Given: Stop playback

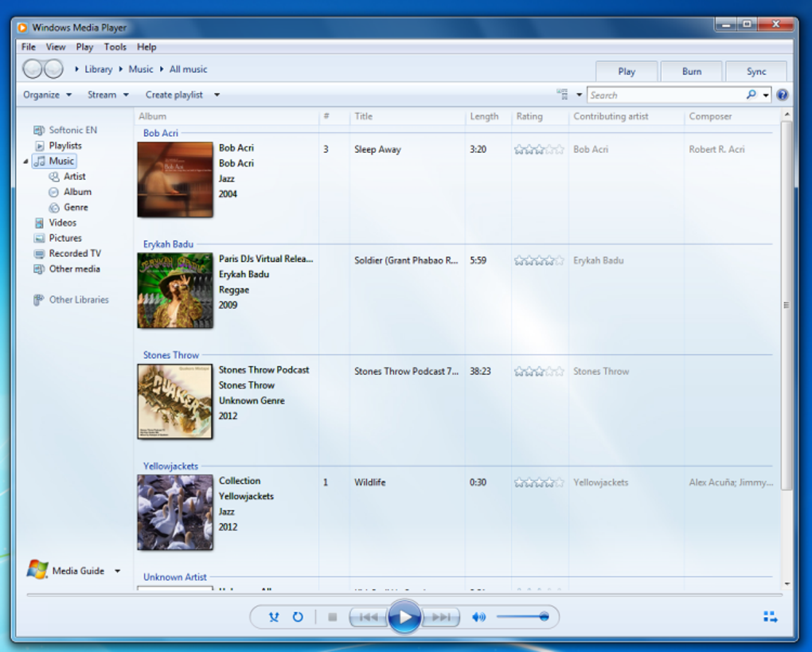Looking at the screenshot, I should [333, 617].
